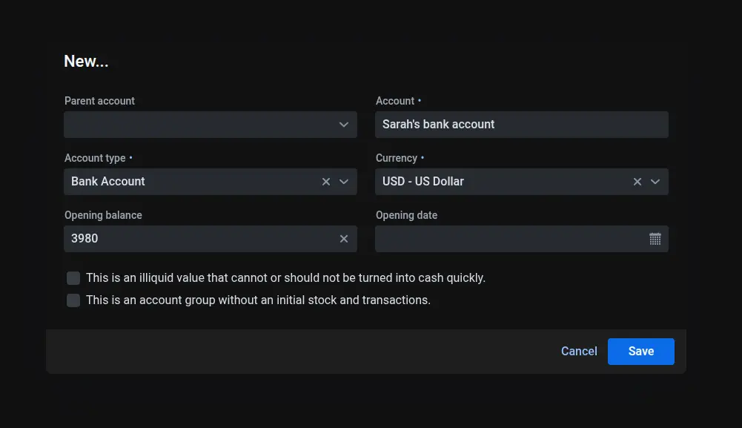The width and height of the screenshot is (742, 428).
Task: Open the calendar date picker
Action: (x=655, y=239)
